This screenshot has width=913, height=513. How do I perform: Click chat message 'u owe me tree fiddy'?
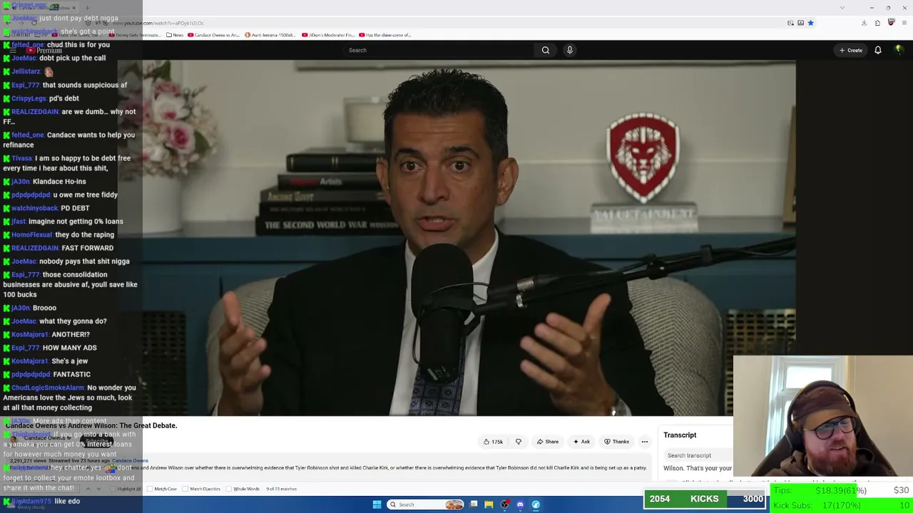coord(84,195)
